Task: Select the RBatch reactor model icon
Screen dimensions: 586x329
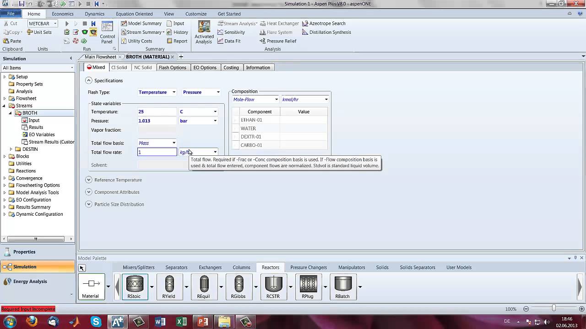Action: [x=342, y=287]
